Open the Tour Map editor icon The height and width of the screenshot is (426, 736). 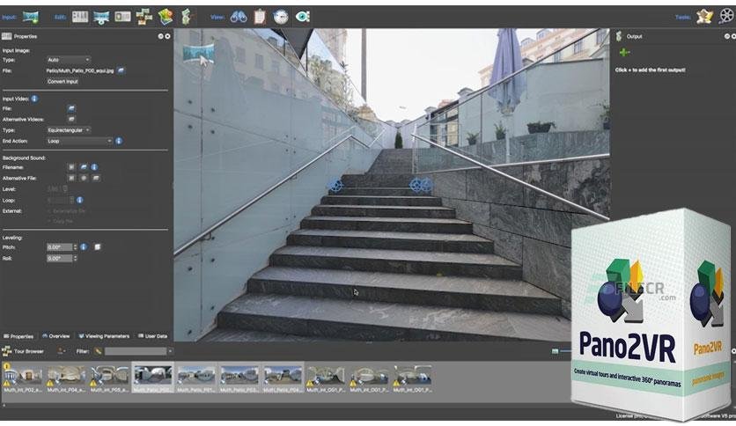pyautogui.click(x=166, y=17)
